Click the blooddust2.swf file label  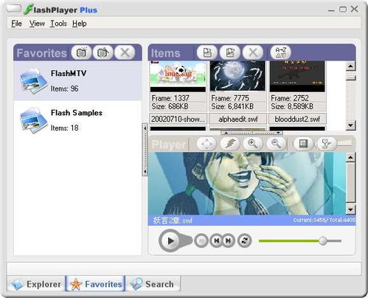297,119
